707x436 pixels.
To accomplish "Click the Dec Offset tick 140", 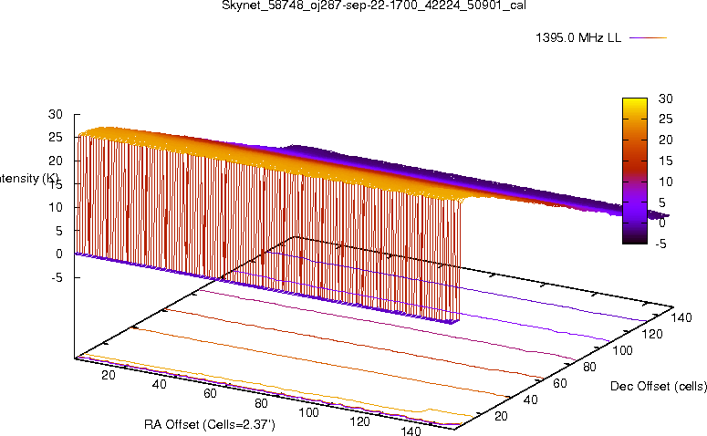I will pyautogui.click(x=681, y=317).
